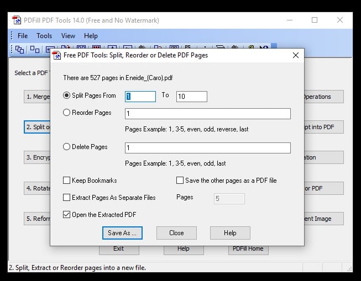Click the Close button in the dialog
Image resolution: width=361 pixels, height=281 pixels.
click(x=176, y=233)
